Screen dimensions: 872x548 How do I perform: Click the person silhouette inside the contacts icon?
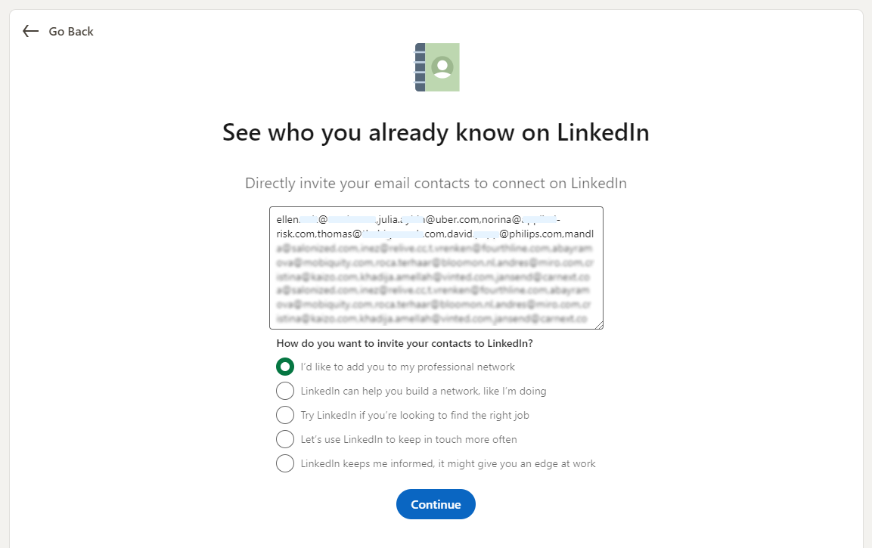(441, 67)
